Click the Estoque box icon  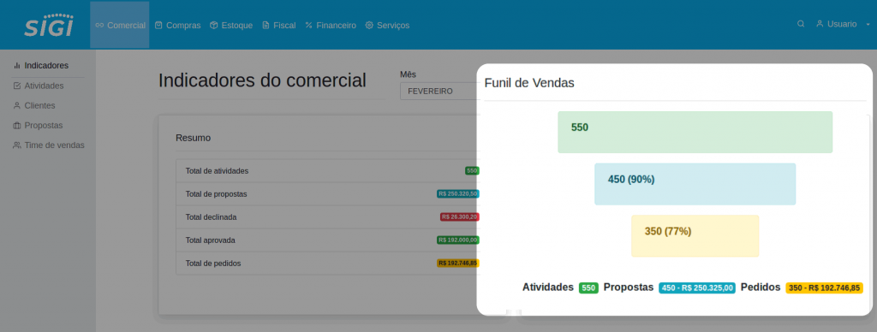[x=213, y=25]
